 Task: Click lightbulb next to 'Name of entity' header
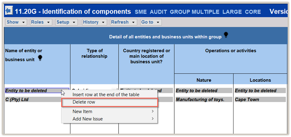coord(40,58)
